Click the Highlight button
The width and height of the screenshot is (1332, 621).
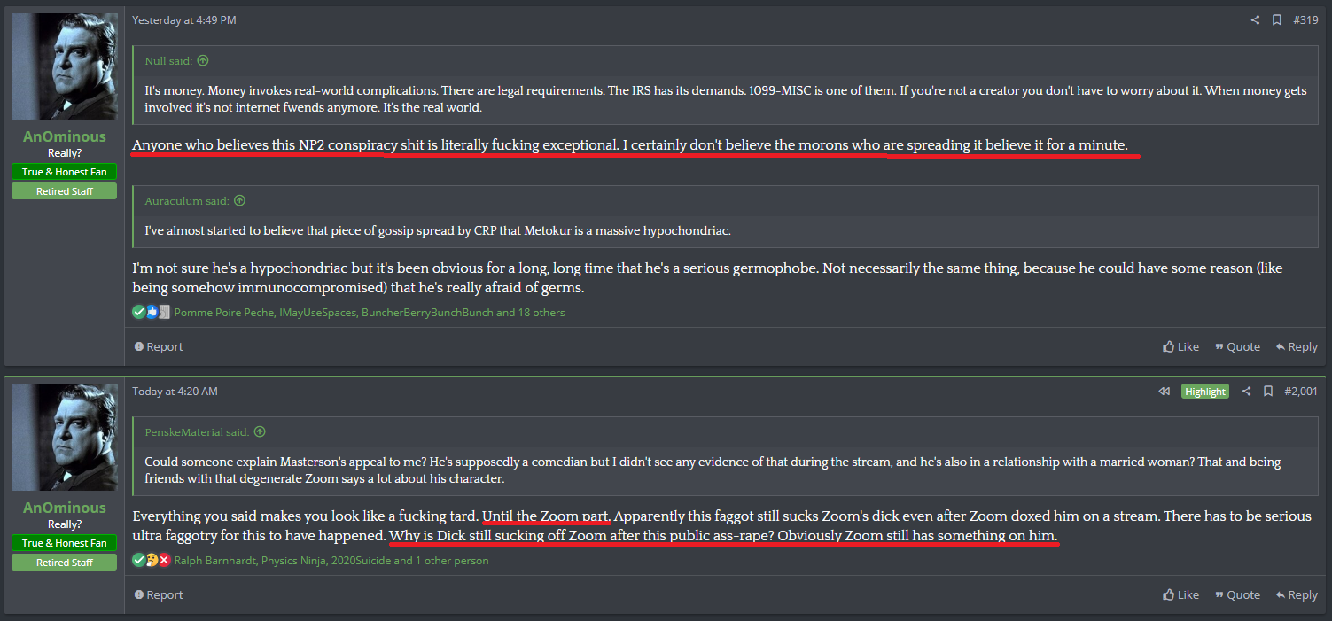coord(1205,392)
